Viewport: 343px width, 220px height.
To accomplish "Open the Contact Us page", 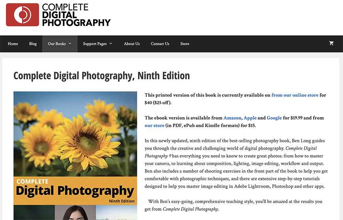I will point(160,43).
